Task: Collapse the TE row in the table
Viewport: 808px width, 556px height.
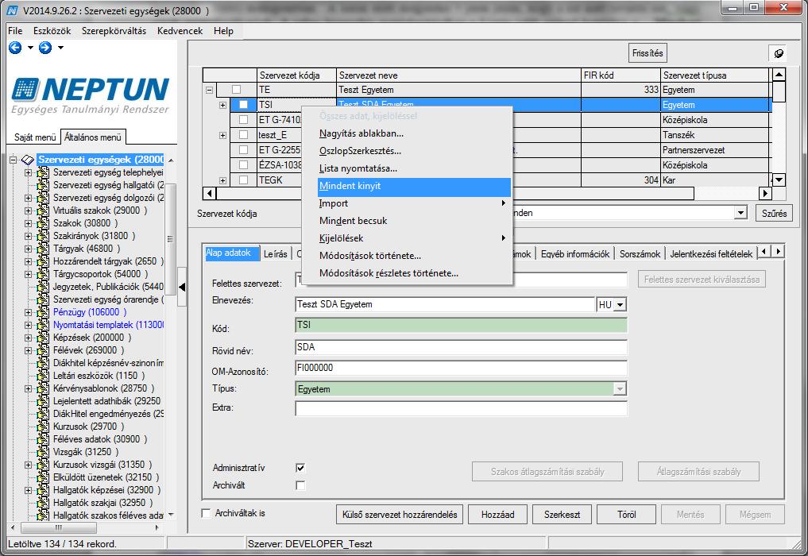Action: (209, 90)
